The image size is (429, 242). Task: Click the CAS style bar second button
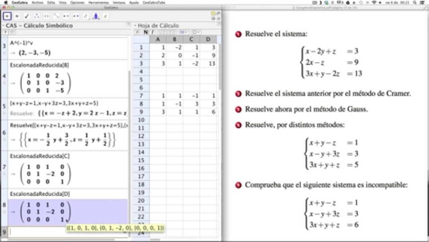pos(12,32)
